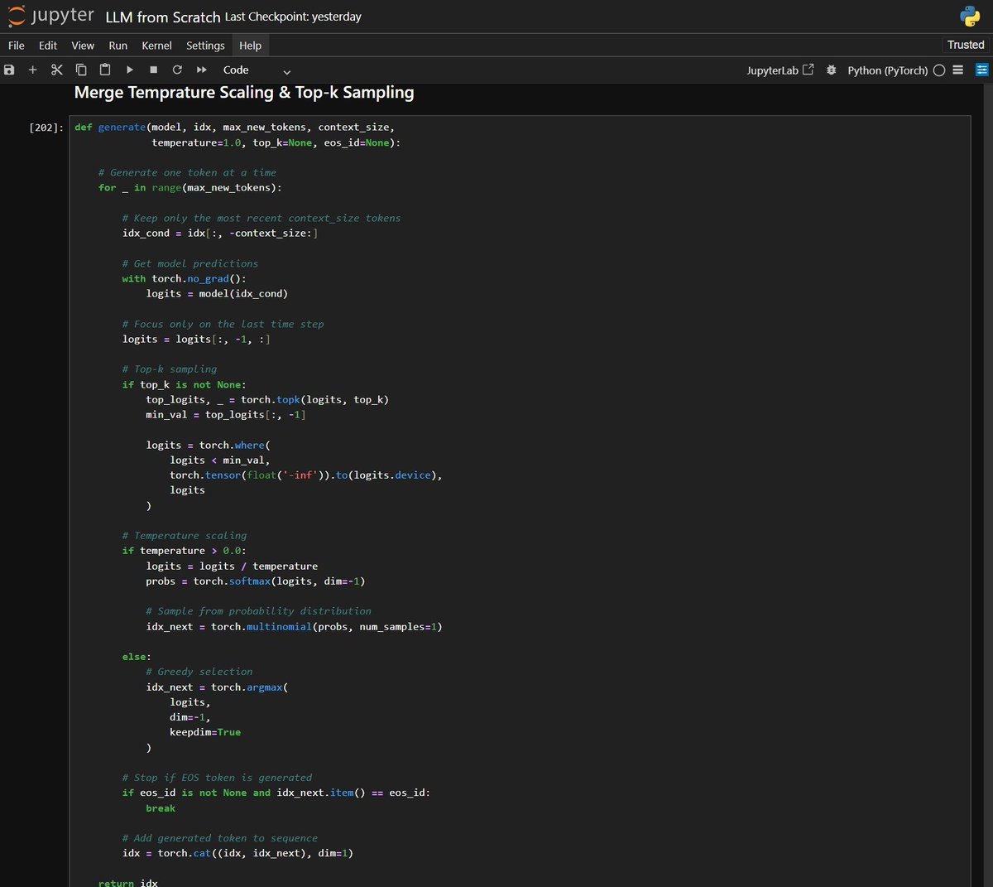Open the Kernel menu
The height and width of the screenshot is (887, 993).
coord(156,46)
